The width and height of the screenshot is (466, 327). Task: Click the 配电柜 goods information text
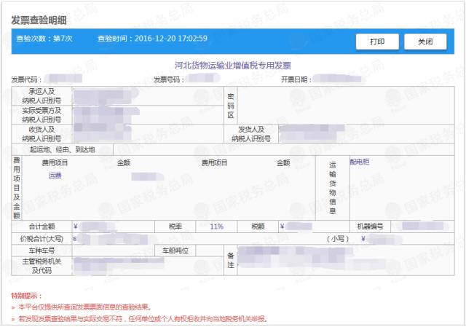pos(360,162)
